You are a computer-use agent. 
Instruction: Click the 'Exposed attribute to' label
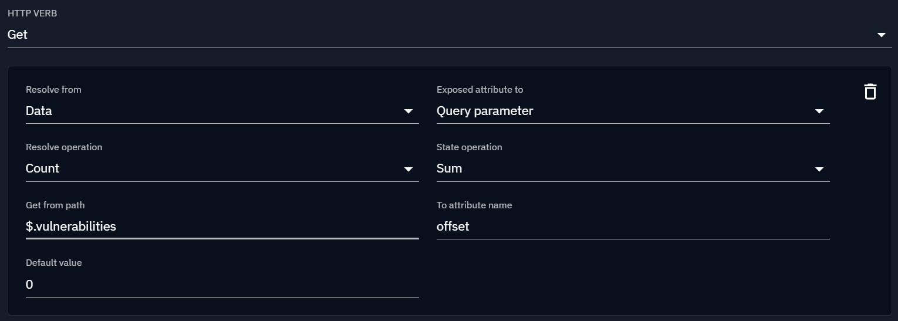click(x=480, y=90)
